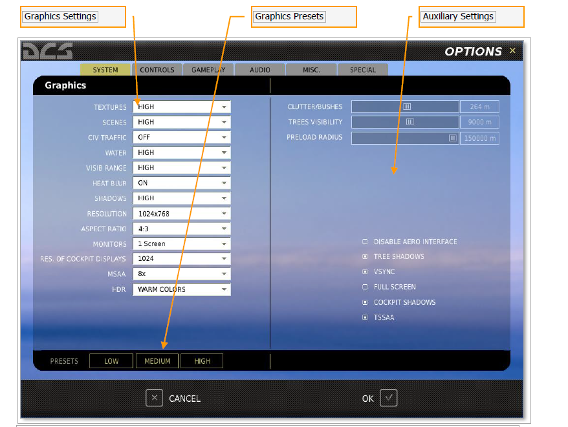Image resolution: width=568 pixels, height=427 pixels.
Task: Click the OK checkmark icon box
Action: coord(388,398)
